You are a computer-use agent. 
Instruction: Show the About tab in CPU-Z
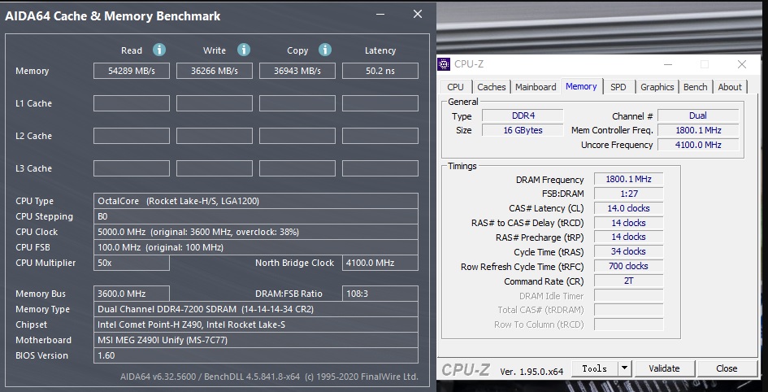(x=730, y=87)
